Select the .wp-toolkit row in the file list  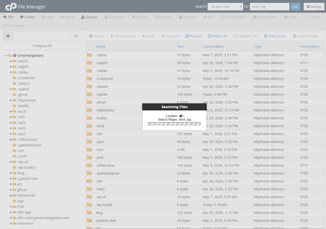pyautogui.click(x=205, y=205)
